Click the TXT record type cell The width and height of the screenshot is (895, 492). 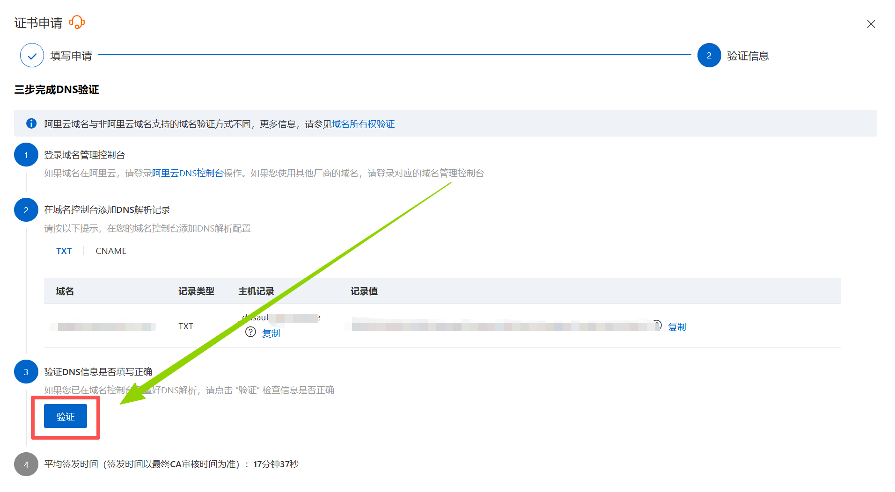[186, 326]
